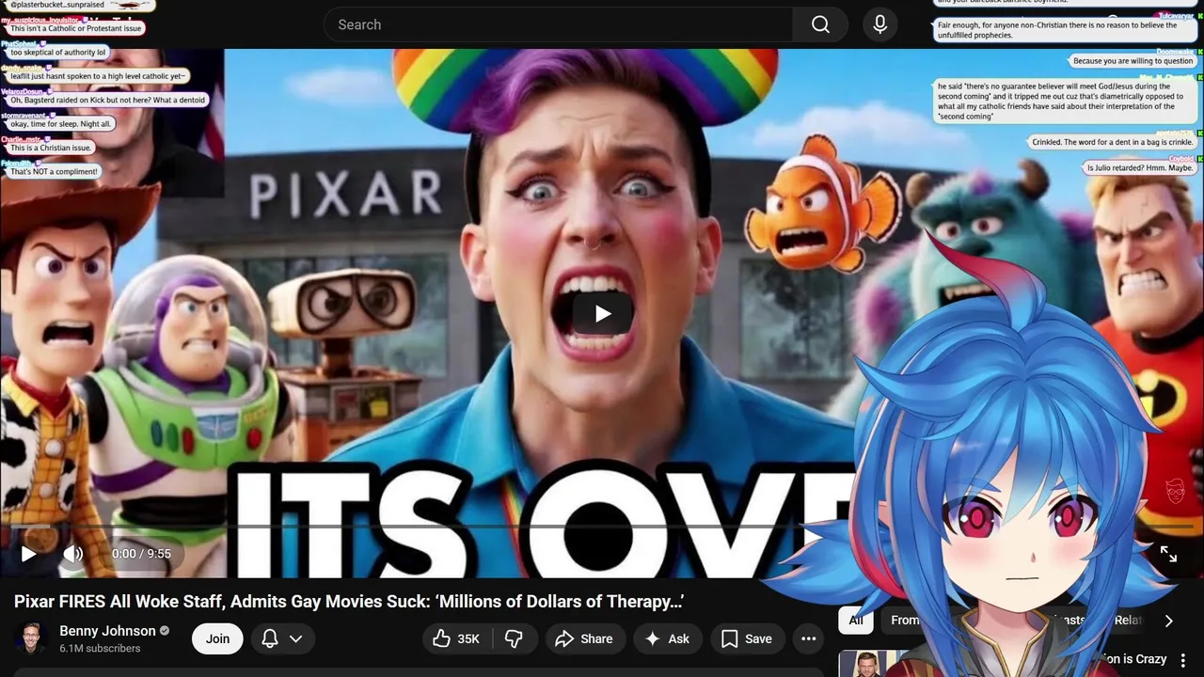Screen dimensions: 1204x677
Task: Play the video using the center play button
Action: [x=602, y=314]
